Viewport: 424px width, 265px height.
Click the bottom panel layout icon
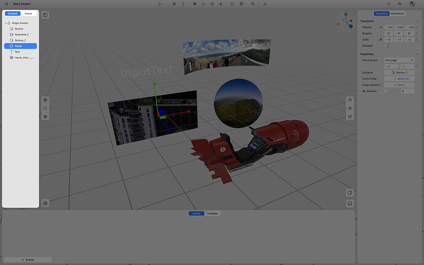click(x=350, y=203)
